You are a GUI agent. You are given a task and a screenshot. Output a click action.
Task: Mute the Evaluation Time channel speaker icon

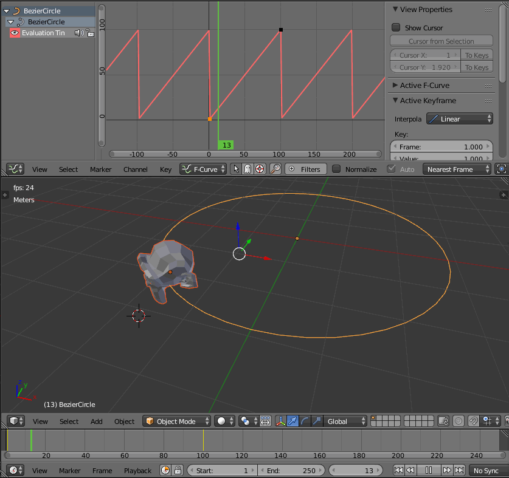pos(78,33)
